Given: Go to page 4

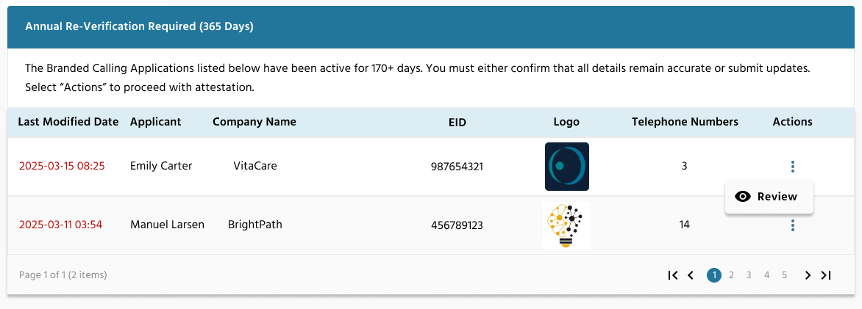Looking at the screenshot, I should tap(767, 275).
